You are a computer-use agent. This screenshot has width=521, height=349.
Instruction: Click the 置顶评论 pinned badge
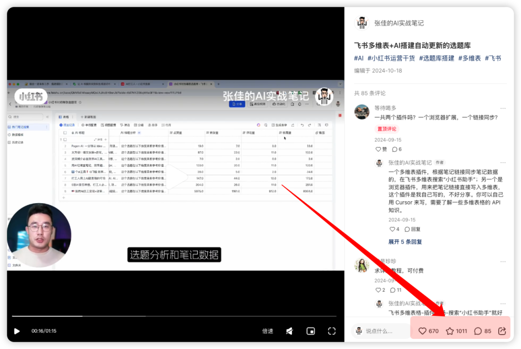coord(387,129)
